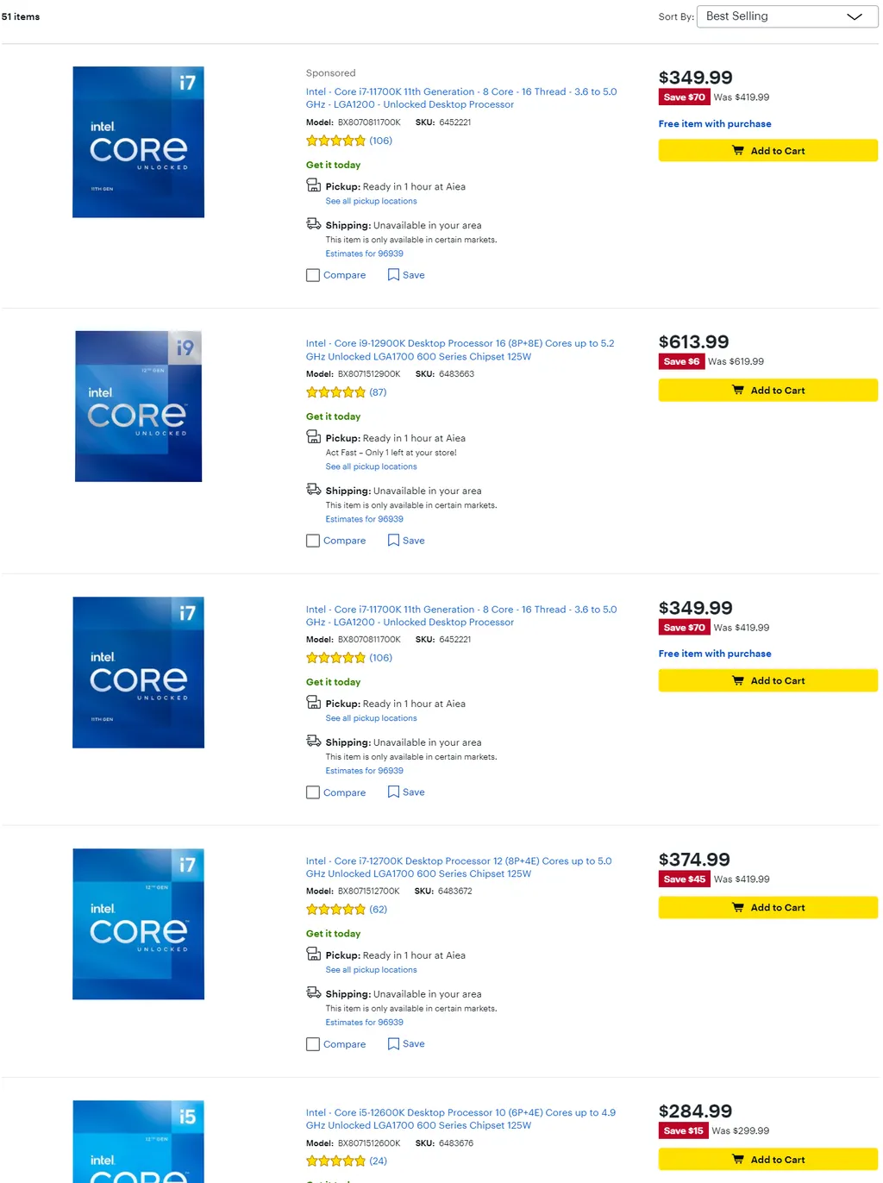883x1183 pixels.
Task: Add the $374.99 i7-12700K to cart
Action: (767, 908)
